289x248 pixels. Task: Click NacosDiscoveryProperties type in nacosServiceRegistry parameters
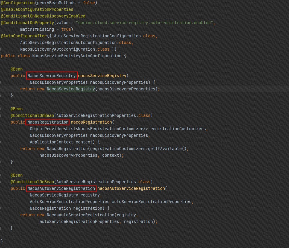point(59,82)
